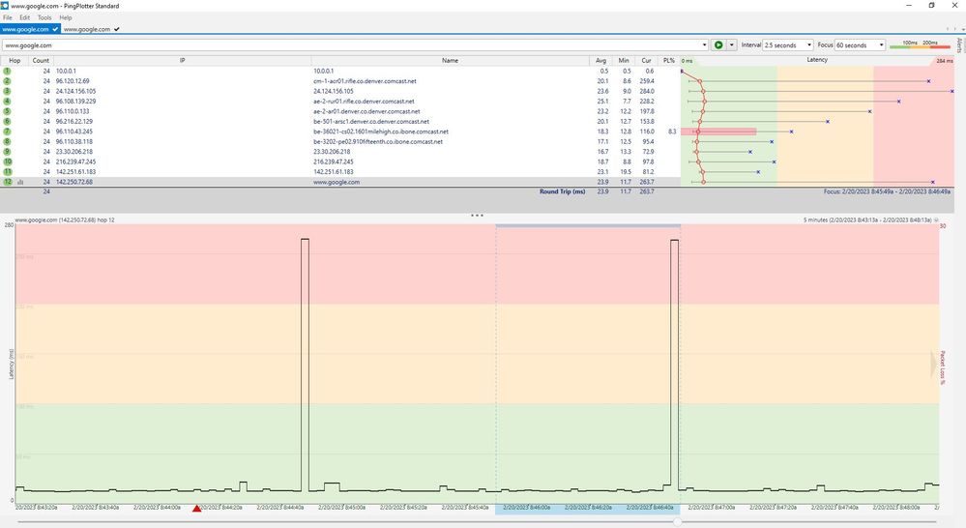Click the blue highlighted focus period on time axis

click(x=588, y=509)
